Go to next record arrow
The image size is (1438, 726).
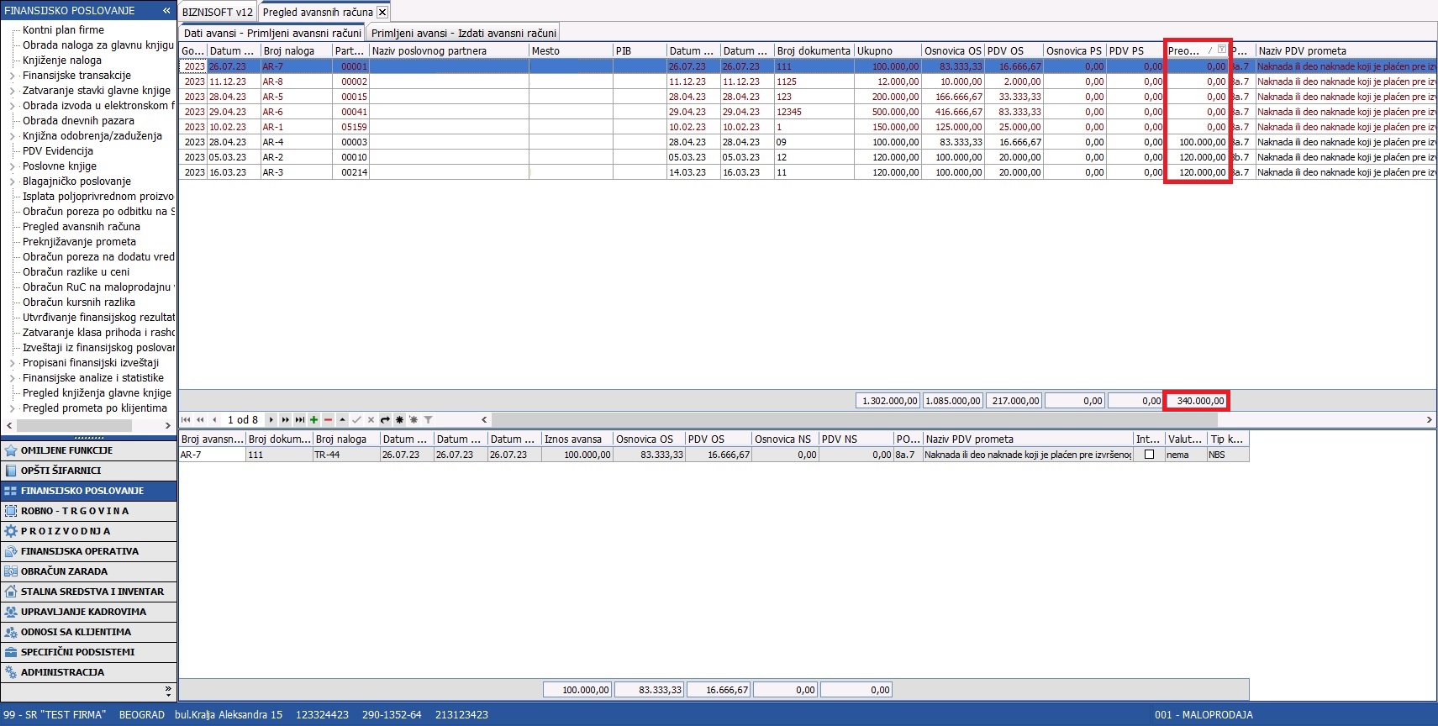point(271,419)
